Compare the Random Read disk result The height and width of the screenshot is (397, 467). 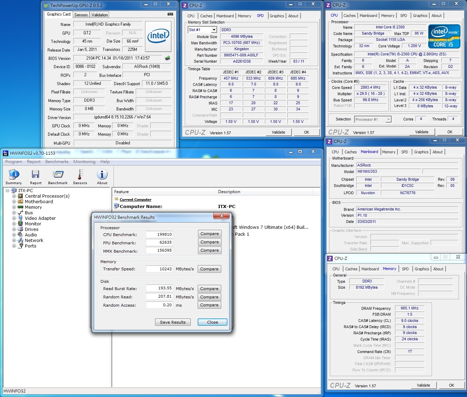[209, 297]
